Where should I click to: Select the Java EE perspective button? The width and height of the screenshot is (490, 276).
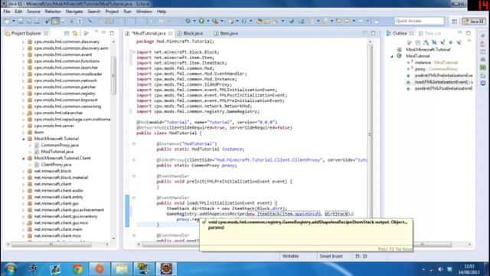[474, 21]
